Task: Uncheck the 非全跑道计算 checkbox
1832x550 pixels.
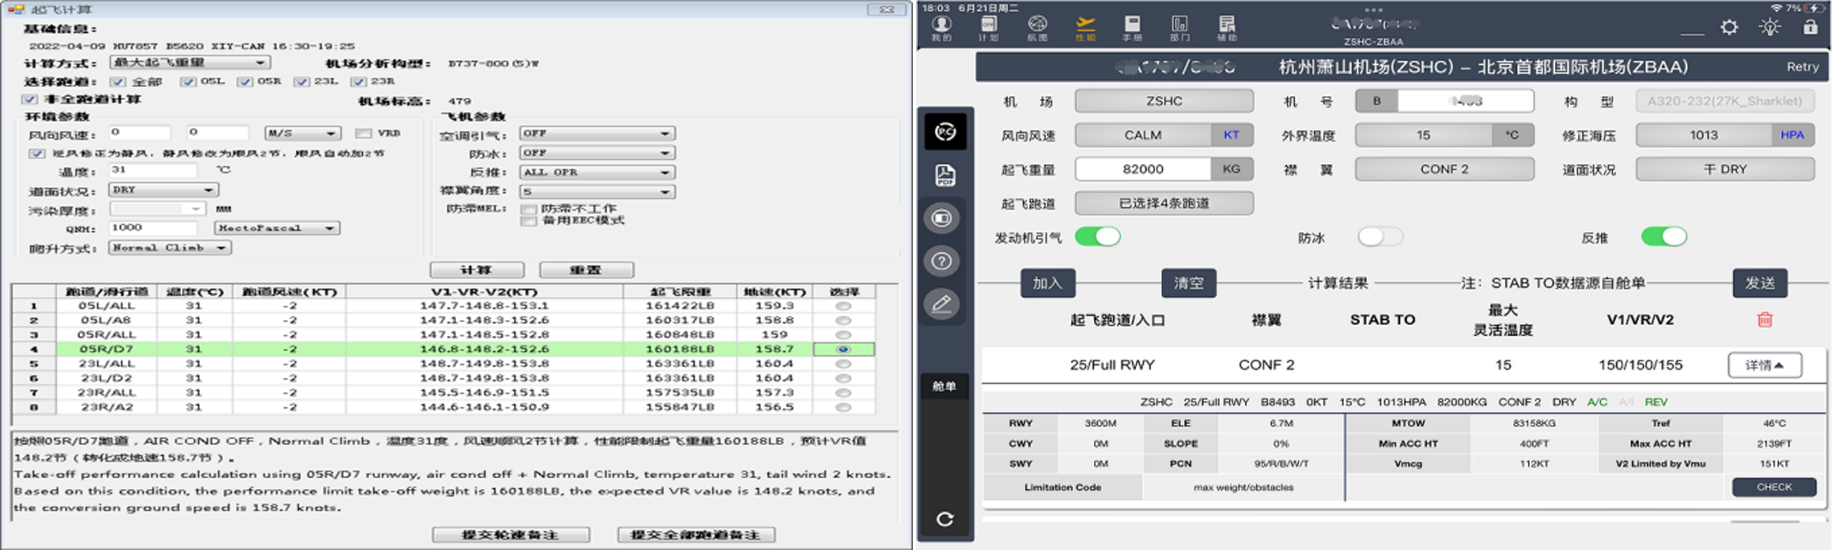Action: (30, 100)
